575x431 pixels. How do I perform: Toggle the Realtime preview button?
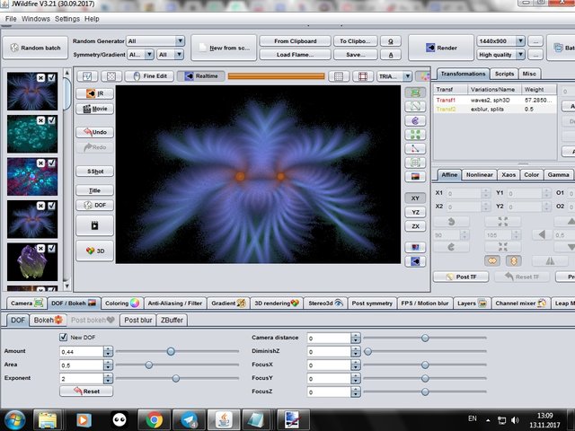(x=200, y=77)
